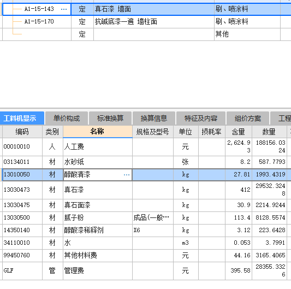This screenshot has width=291, height=289.
Task: Click code cell 14350140
Action: 22,231
